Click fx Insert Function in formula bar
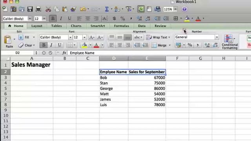Image resolution: width=251 pixels, height=141 pixels. point(64,53)
